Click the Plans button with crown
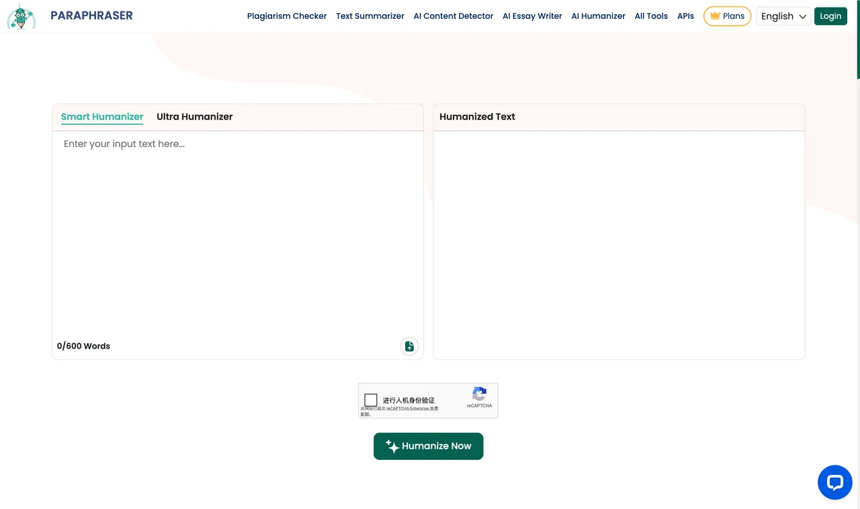The image size is (860, 509). (x=727, y=16)
